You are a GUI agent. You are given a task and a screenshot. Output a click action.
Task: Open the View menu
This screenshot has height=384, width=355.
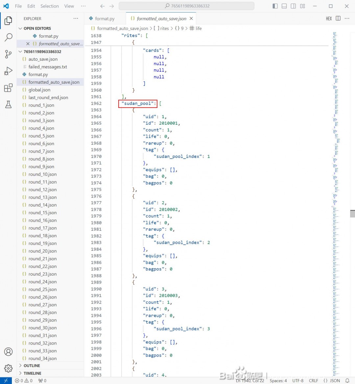click(69, 6)
